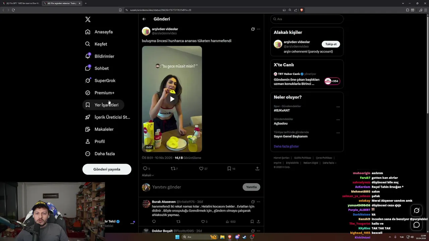Image resolution: width=429 pixels, height=241 pixels.
Task: Go back with the Gönderi arrow
Action: coord(144,19)
